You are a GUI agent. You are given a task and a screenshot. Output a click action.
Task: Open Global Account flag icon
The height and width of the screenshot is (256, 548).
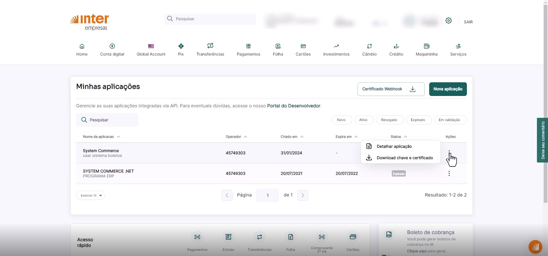click(x=151, y=46)
